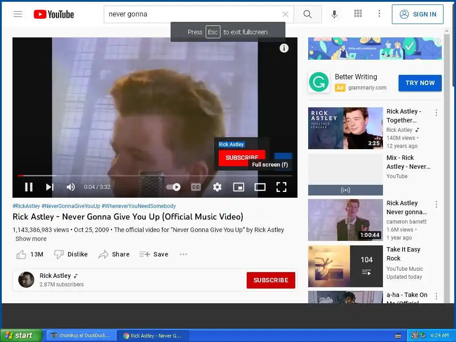Open the Windows start menu
The image size is (456, 342).
click(21, 336)
